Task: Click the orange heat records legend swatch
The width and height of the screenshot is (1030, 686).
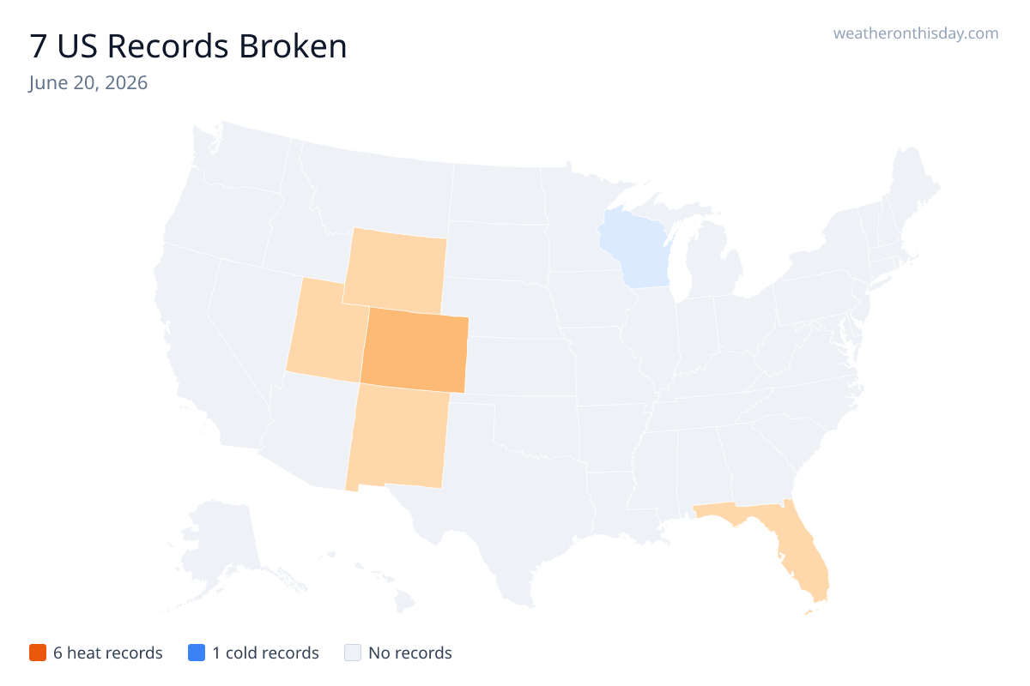Action: pyautogui.click(x=37, y=653)
